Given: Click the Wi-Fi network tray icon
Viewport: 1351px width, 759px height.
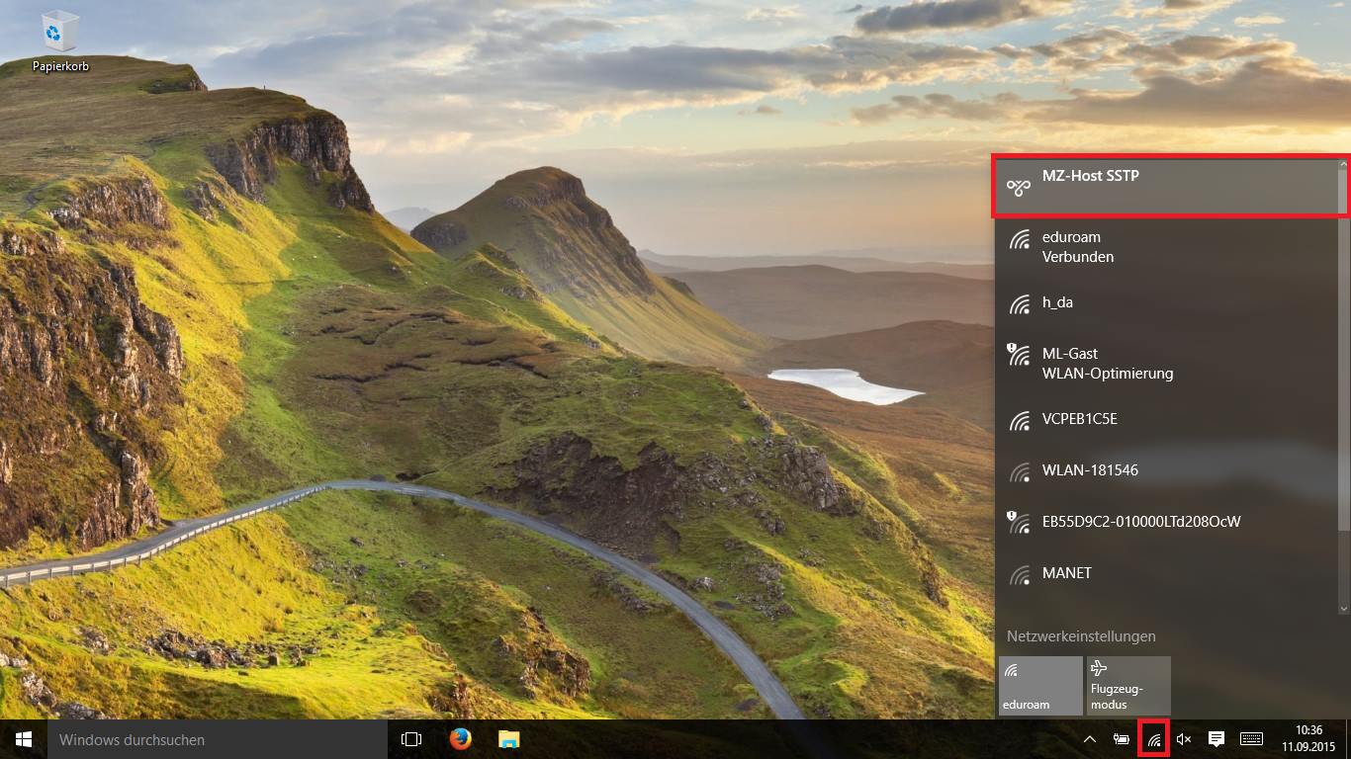Looking at the screenshot, I should click(x=1153, y=739).
